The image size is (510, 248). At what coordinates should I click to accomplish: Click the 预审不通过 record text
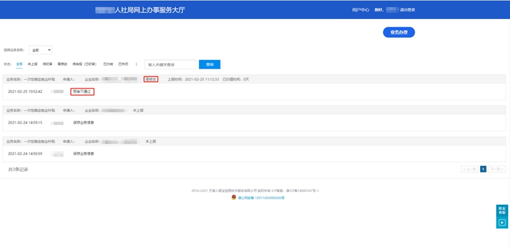pos(82,92)
